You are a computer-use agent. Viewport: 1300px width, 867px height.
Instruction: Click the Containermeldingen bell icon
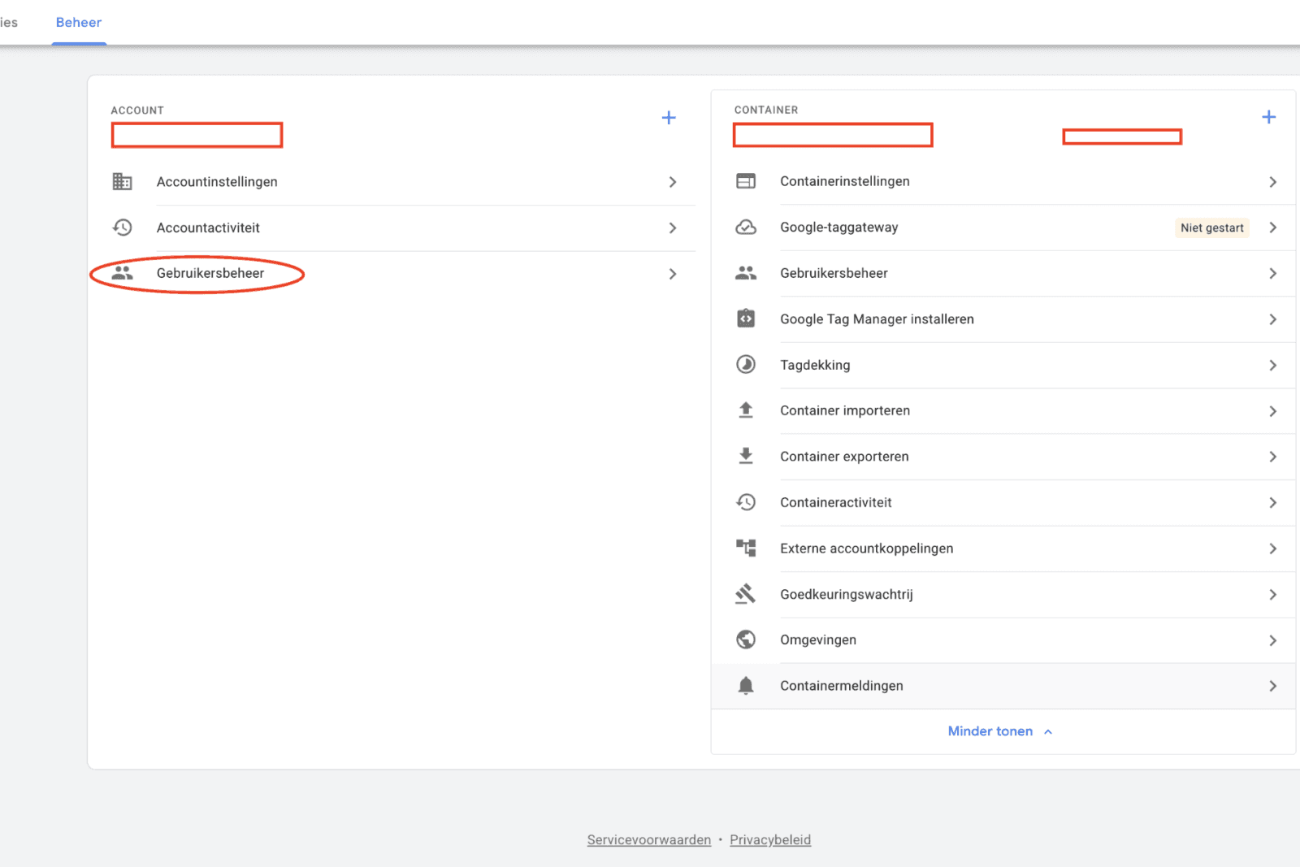pos(746,686)
